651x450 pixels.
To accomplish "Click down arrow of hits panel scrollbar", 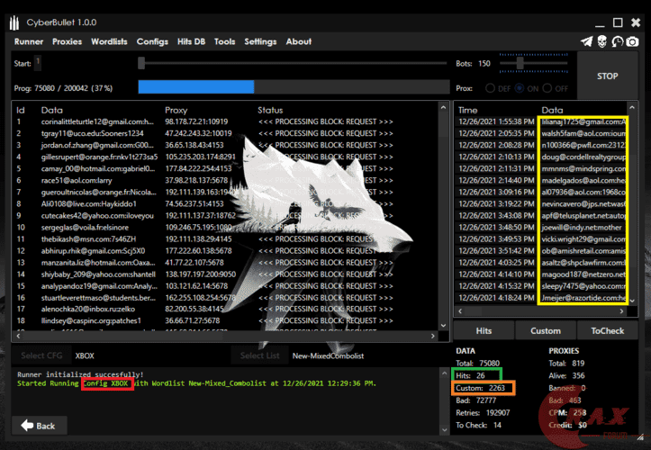I will [632, 301].
